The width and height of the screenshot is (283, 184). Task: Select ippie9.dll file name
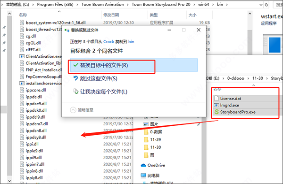[x=34, y=151]
